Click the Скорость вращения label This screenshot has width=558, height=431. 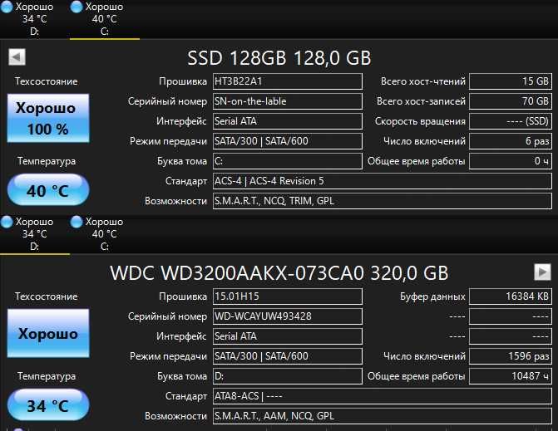(x=420, y=121)
